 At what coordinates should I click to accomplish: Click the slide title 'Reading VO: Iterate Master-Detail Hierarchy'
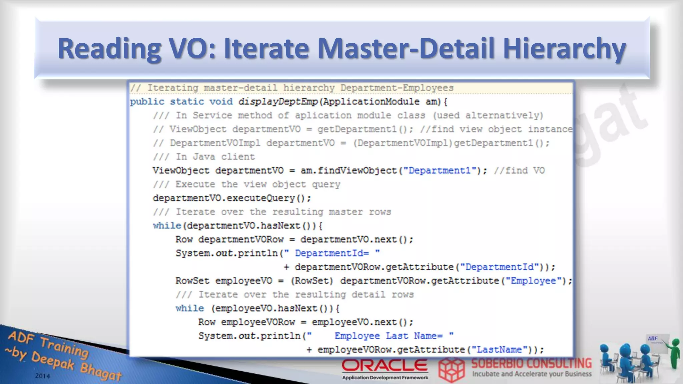point(341,49)
